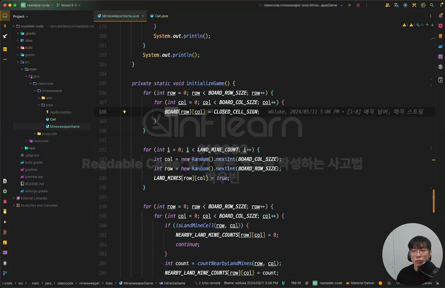Viewport: 445px width, 288px height.
Task: Open the IDE settings gear icon in toolbar
Action: coord(423,5)
